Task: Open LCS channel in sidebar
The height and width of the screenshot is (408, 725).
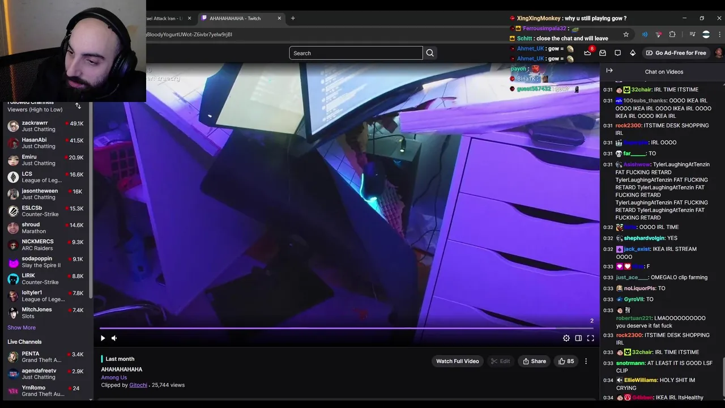Action: point(46,177)
